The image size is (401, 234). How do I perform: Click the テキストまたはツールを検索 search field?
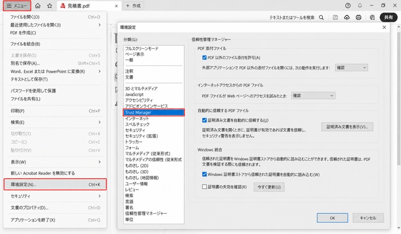(x=292, y=17)
